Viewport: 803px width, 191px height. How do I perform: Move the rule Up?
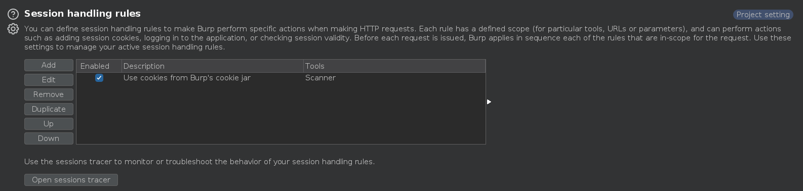[49, 124]
